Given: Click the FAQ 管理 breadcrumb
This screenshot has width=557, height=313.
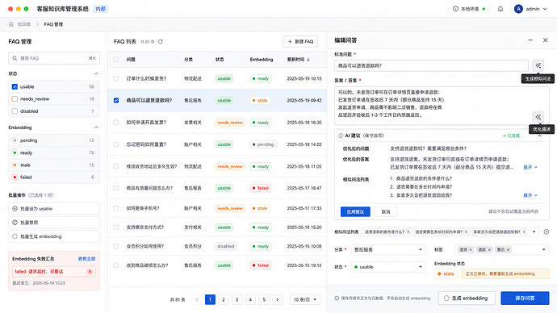Looking at the screenshot, I should coord(53,24).
